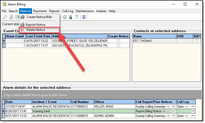Click the exit door toolbar icon
This screenshot has height=123, width=205.
[84, 17]
